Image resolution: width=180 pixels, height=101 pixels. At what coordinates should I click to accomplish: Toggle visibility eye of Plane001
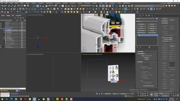pos(4,37)
